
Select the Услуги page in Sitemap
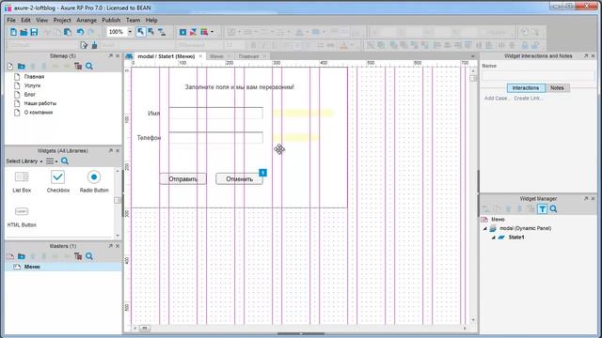pos(32,85)
